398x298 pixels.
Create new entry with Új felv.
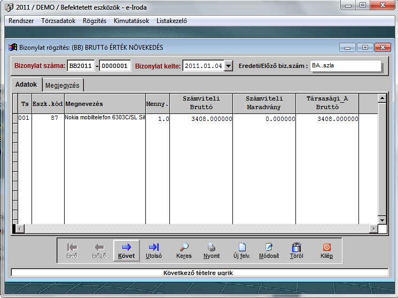(241, 250)
